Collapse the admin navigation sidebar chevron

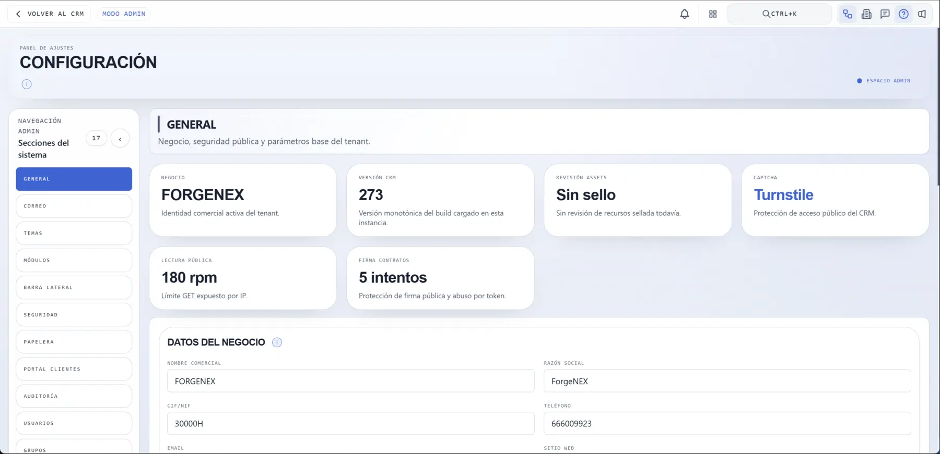(x=120, y=139)
